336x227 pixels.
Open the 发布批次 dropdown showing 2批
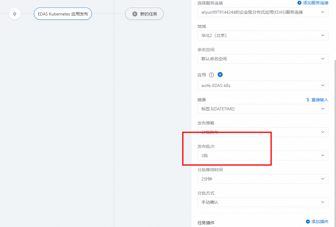(263, 155)
